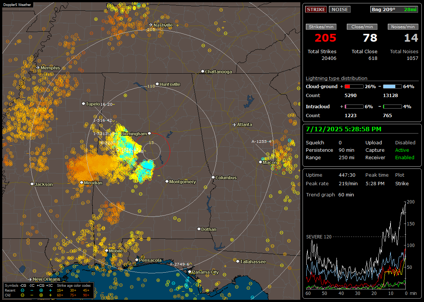Click the 78 close strikes per minute value
The width and height of the screenshot is (424, 302).
tap(370, 38)
